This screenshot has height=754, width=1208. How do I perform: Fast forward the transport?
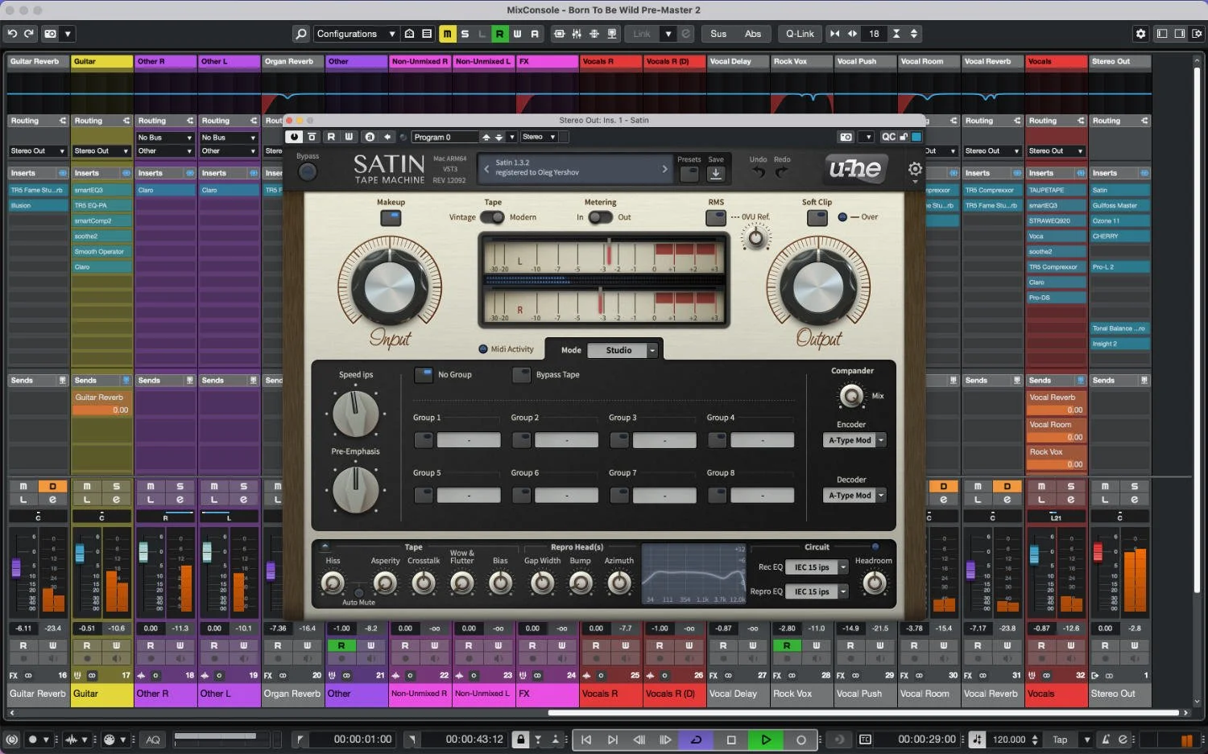tap(665, 740)
